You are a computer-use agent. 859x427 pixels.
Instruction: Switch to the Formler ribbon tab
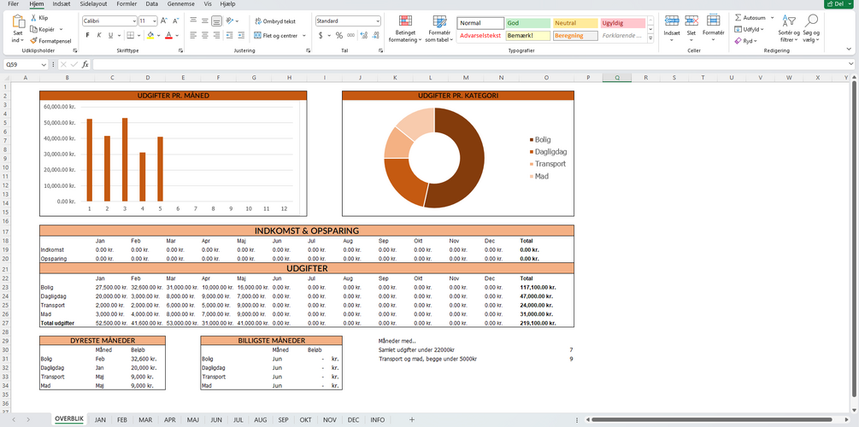click(126, 3)
